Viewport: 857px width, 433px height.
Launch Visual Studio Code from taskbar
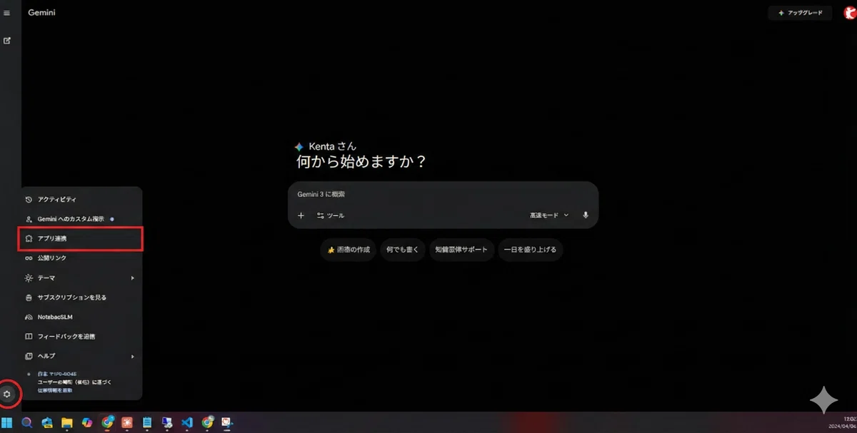pyautogui.click(x=187, y=422)
